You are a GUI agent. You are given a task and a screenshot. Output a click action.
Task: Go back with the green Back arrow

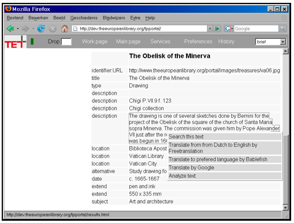click(10, 29)
